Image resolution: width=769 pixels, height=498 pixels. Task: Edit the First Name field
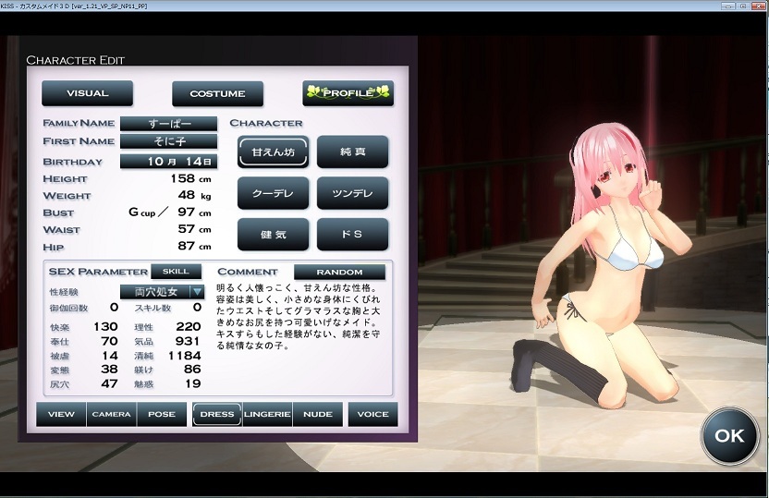169,141
